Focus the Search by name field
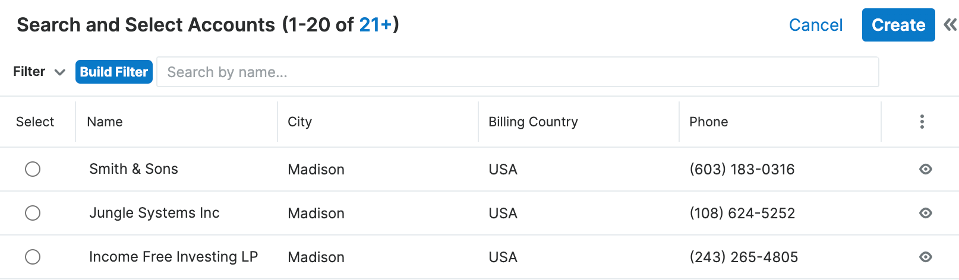959x280 pixels. pyautogui.click(x=517, y=72)
